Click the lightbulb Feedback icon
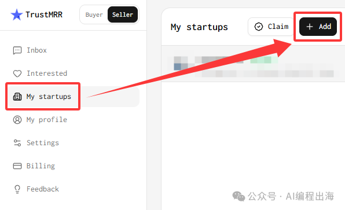 tap(17, 189)
